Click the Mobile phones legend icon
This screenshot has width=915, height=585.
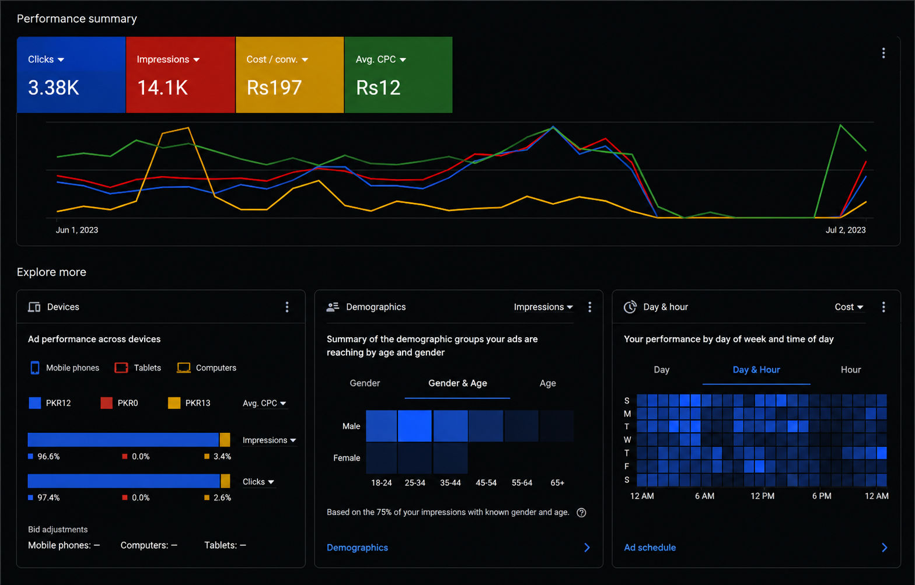(35, 367)
